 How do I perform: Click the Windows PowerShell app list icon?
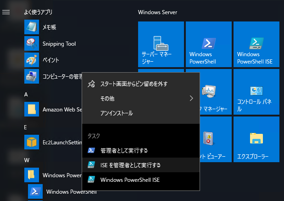pos(35,191)
